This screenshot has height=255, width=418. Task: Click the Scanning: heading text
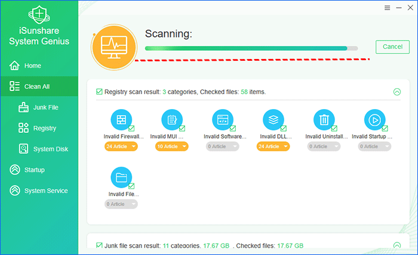168,34
